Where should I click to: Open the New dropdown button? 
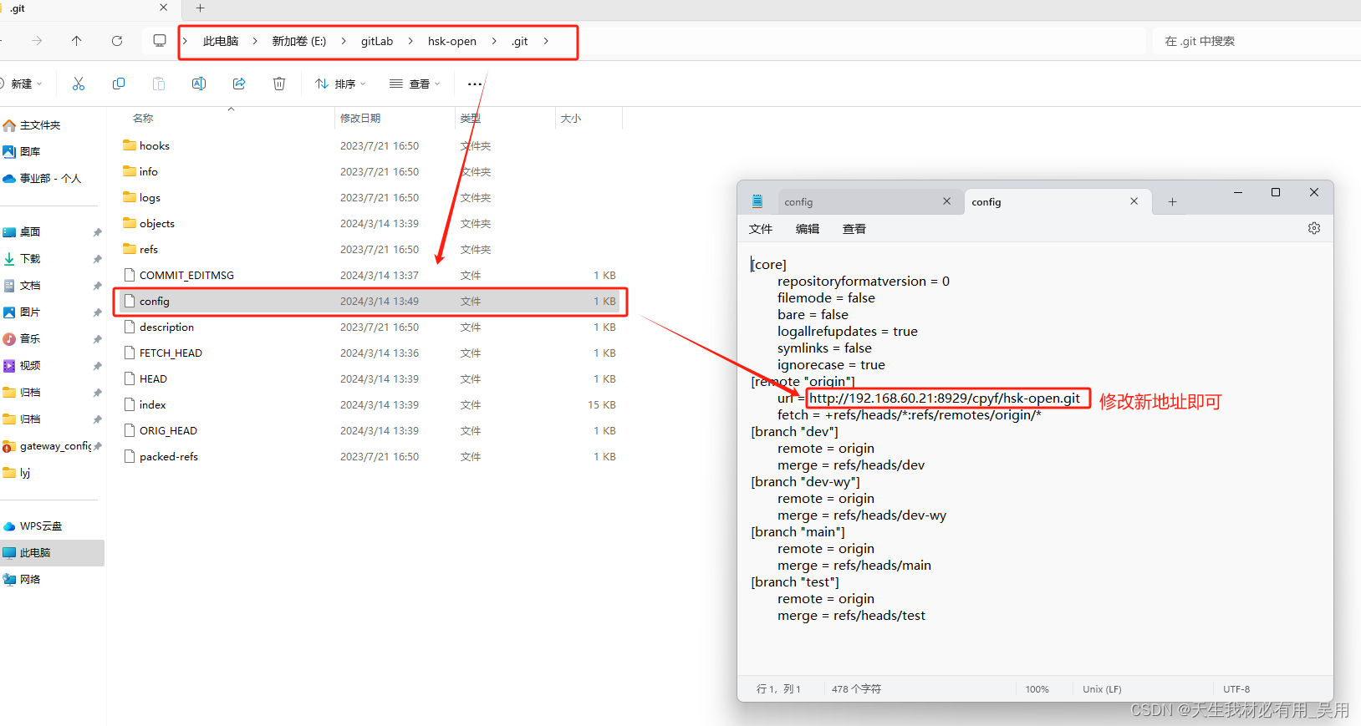tap(23, 84)
